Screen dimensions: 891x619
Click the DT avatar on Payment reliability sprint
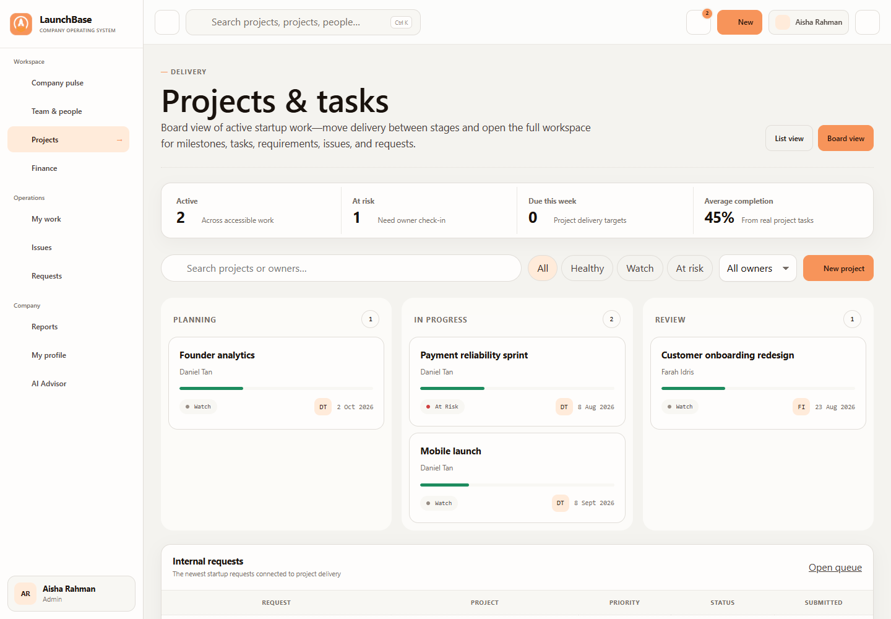point(564,407)
